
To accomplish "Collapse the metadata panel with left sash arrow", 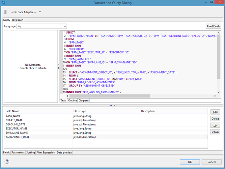I will [59, 65].
